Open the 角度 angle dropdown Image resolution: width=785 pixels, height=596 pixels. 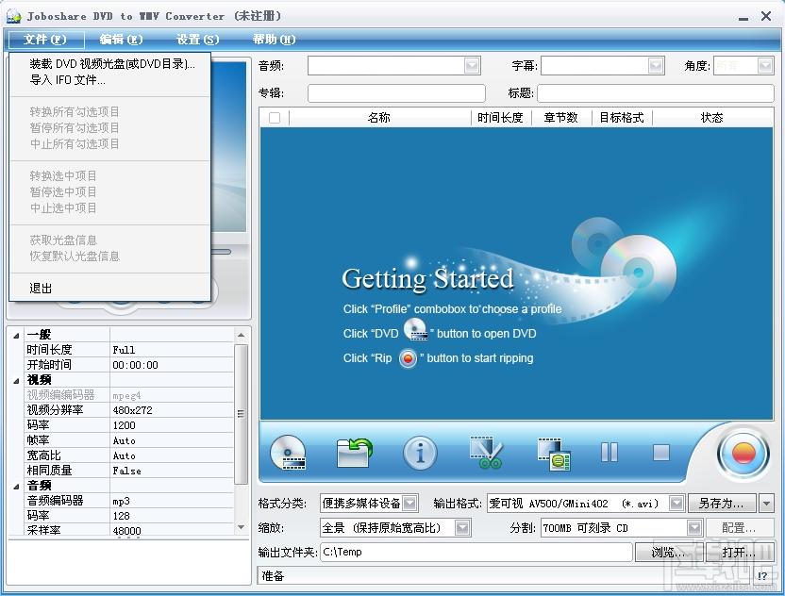(765, 66)
